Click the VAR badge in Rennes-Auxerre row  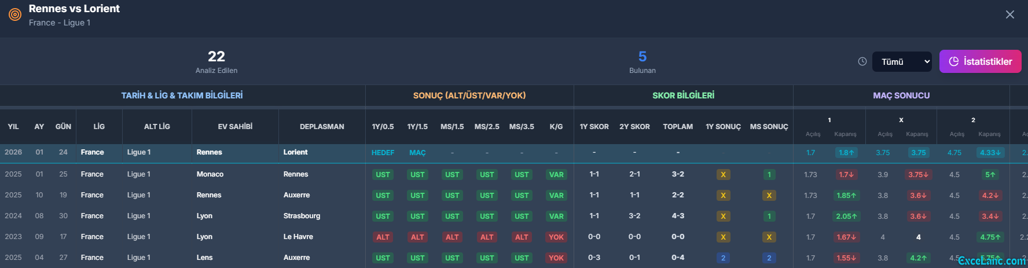pos(556,196)
